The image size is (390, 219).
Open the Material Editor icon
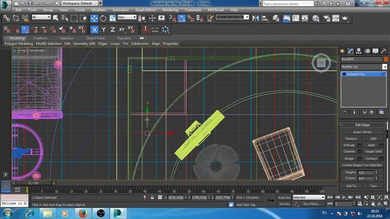click(316, 18)
